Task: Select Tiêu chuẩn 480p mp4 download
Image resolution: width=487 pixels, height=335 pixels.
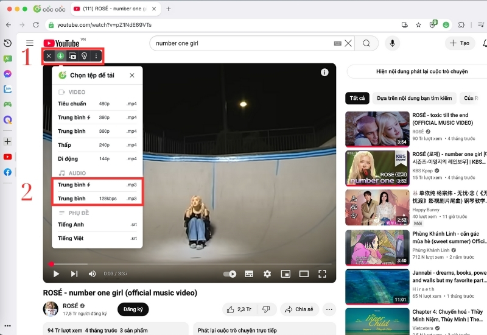Action: tap(97, 104)
